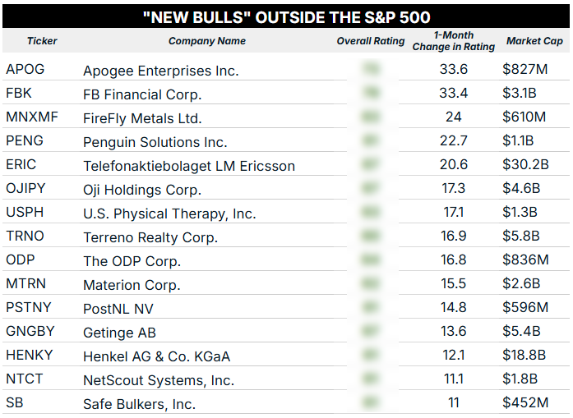Screen dimensions: 573x418
Task: Select the FBK ticker cell
Action: 19,94
